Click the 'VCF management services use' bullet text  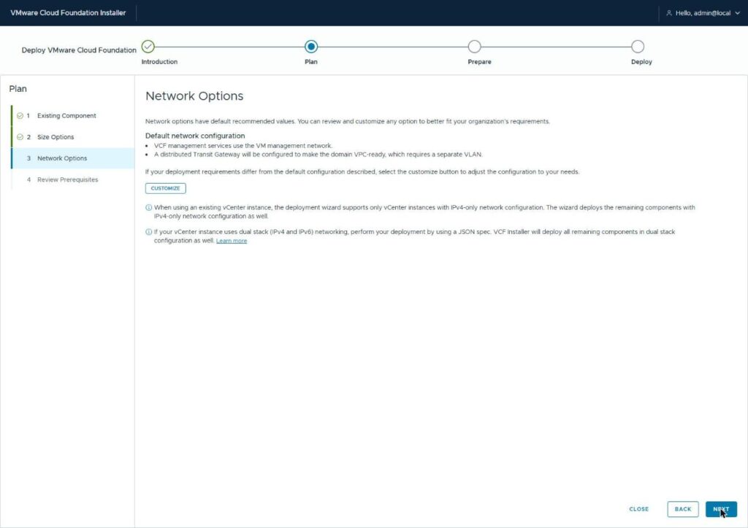(x=243, y=146)
